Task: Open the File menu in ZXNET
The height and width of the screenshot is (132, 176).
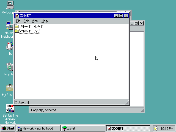Action: click(x=18, y=21)
